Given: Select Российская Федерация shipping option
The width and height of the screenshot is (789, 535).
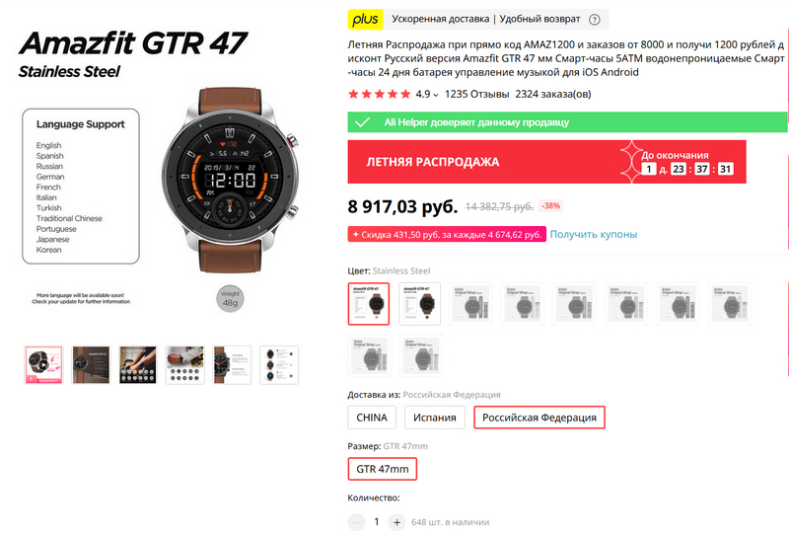Looking at the screenshot, I should click(538, 418).
